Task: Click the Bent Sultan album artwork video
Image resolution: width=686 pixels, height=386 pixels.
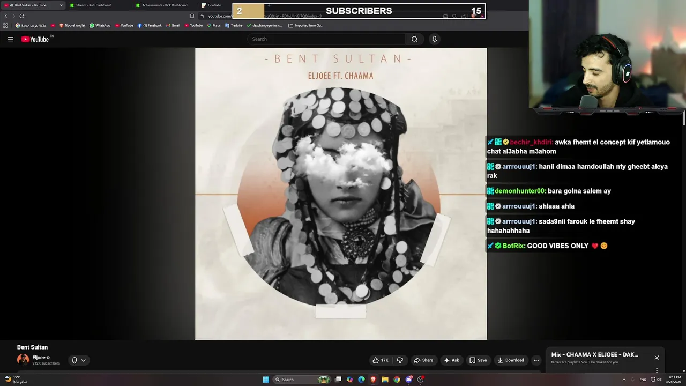Action: pyautogui.click(x=341, y=194)
